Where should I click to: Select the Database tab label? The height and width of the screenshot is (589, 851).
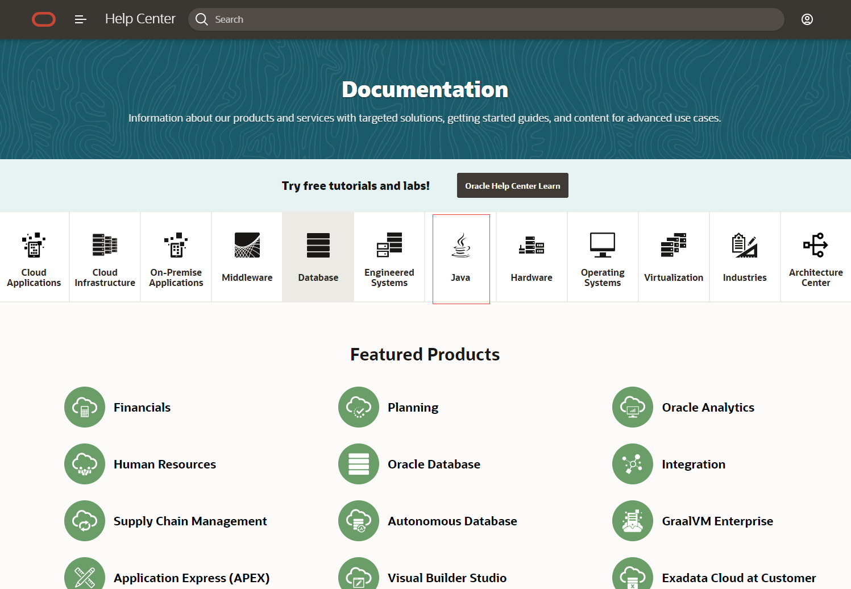tap(318, 277)
